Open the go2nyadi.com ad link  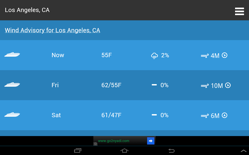click(x=114, y=141)
